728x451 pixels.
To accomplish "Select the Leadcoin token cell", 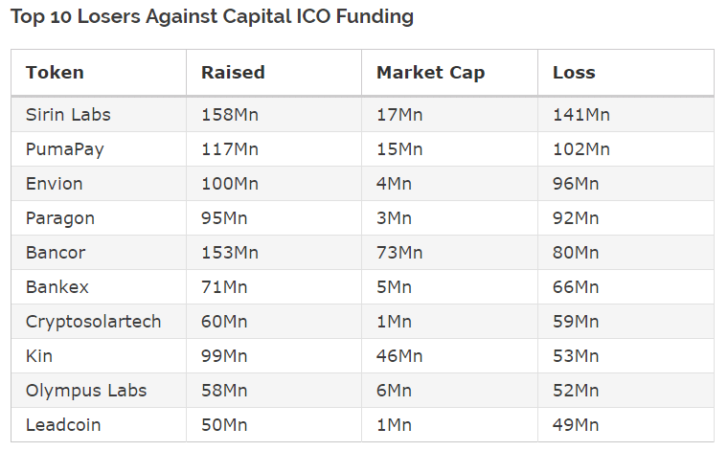I will [63, 425].
